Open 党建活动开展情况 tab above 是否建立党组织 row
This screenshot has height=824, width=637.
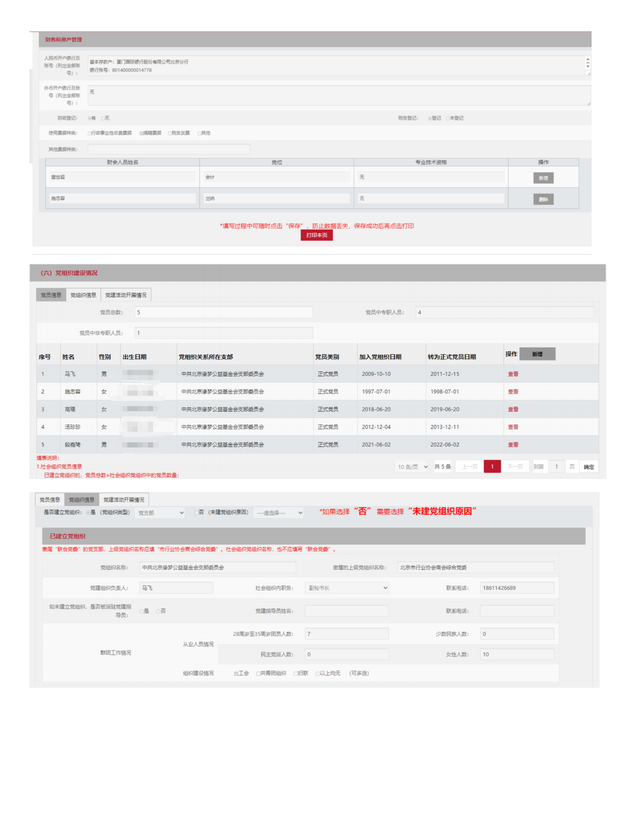pyautogui.click(x=124, y=500)
